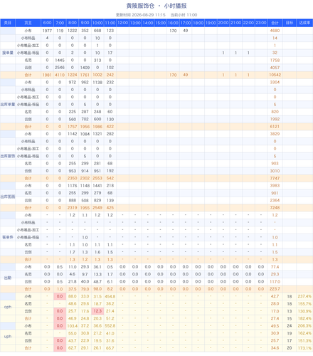Select the total 1758
The width and height of the screenshot is (313, 356).
point(275,61)
